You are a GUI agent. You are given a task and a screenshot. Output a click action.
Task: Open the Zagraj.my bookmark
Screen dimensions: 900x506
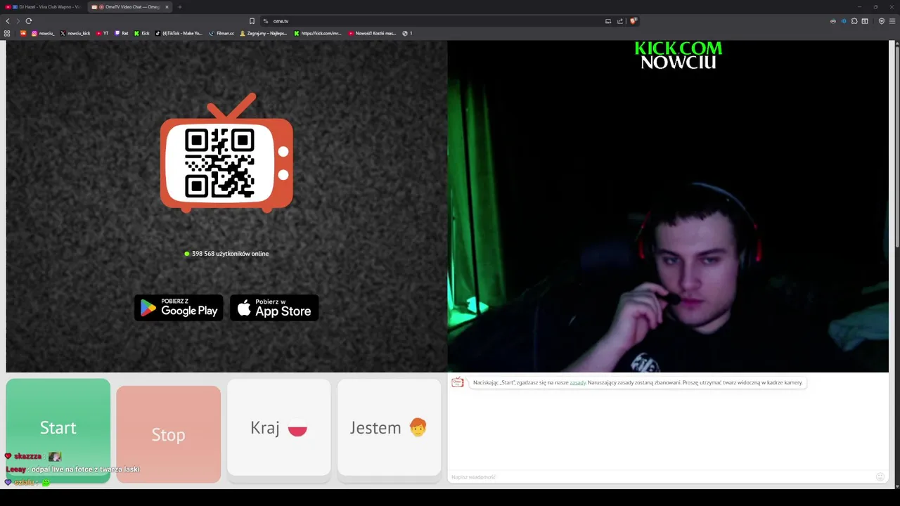(x=264, y=33)
